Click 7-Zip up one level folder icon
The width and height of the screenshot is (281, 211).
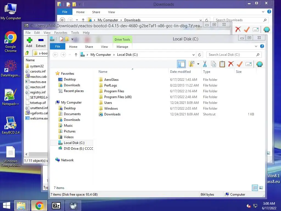(x=27, y=53)
